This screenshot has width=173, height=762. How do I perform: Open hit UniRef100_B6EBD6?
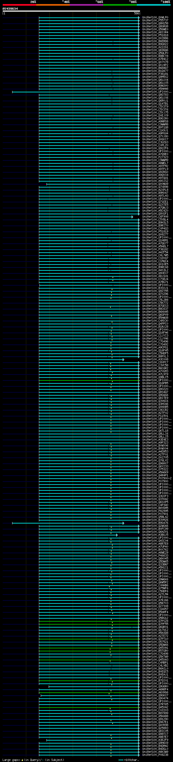coord(155,41)
